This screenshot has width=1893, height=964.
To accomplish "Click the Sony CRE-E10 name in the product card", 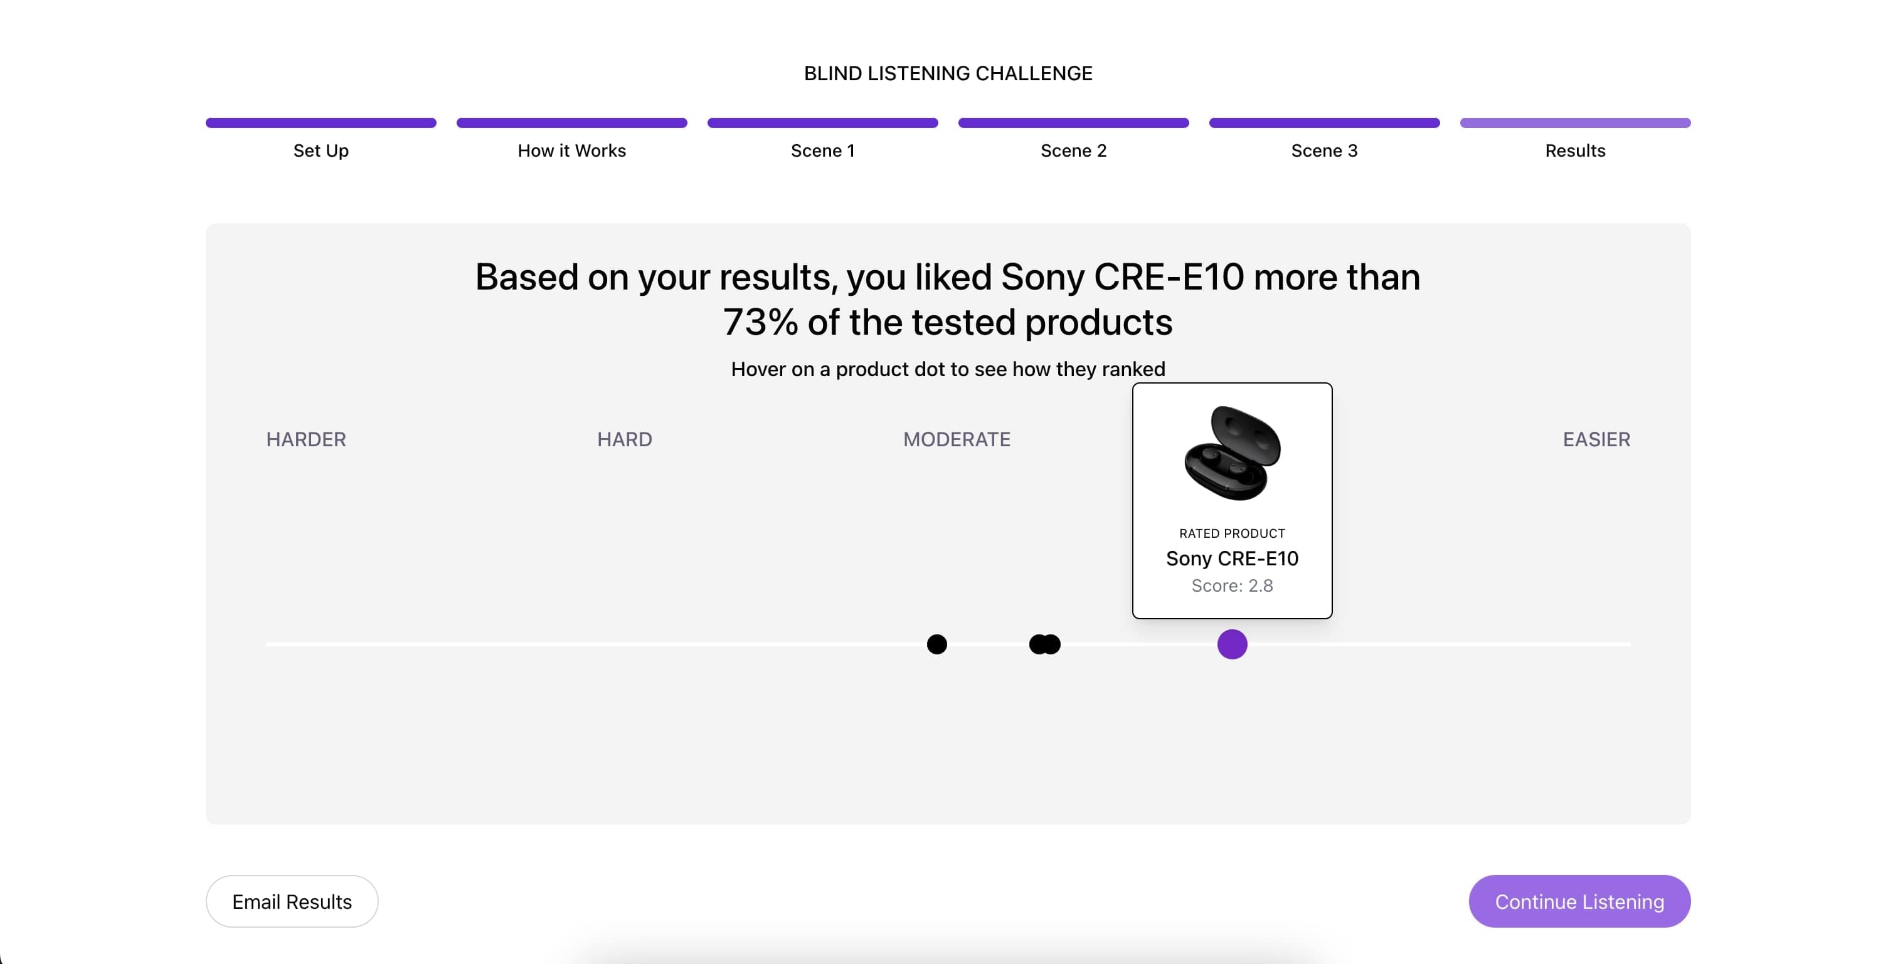I will click(x=1232, y=558).
